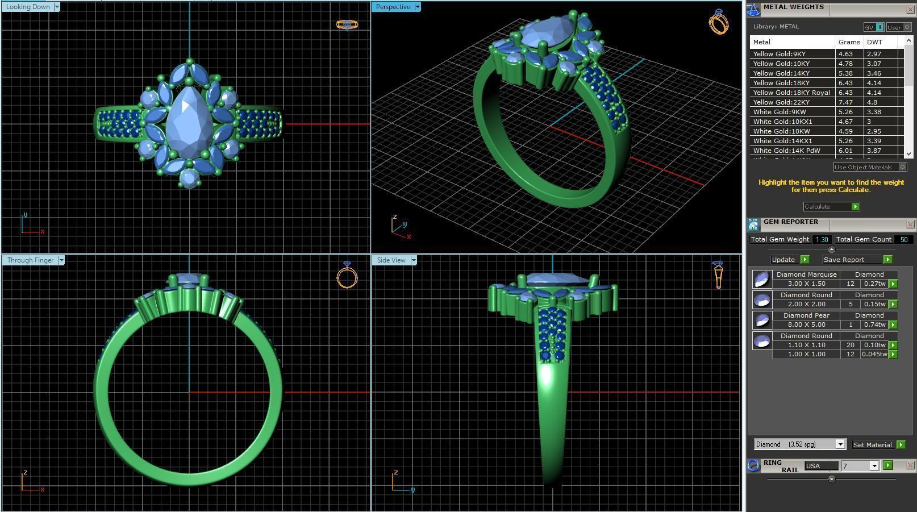Click the green arrow next to Set Material
This screenshot has width=917, height=512.
coord(901,444)
